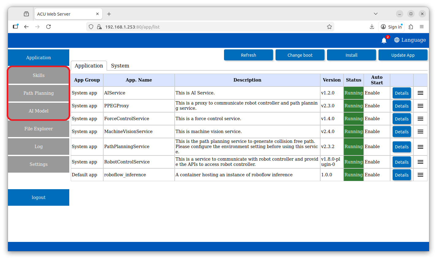Open AI Model in the sidebar
The height and width of the screenshot is (260, 437).
click(x=39, y=111)
